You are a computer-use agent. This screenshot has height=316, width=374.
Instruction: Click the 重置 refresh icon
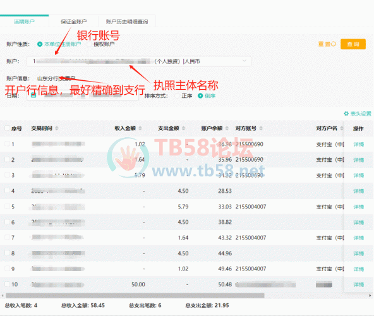(333, 44)
